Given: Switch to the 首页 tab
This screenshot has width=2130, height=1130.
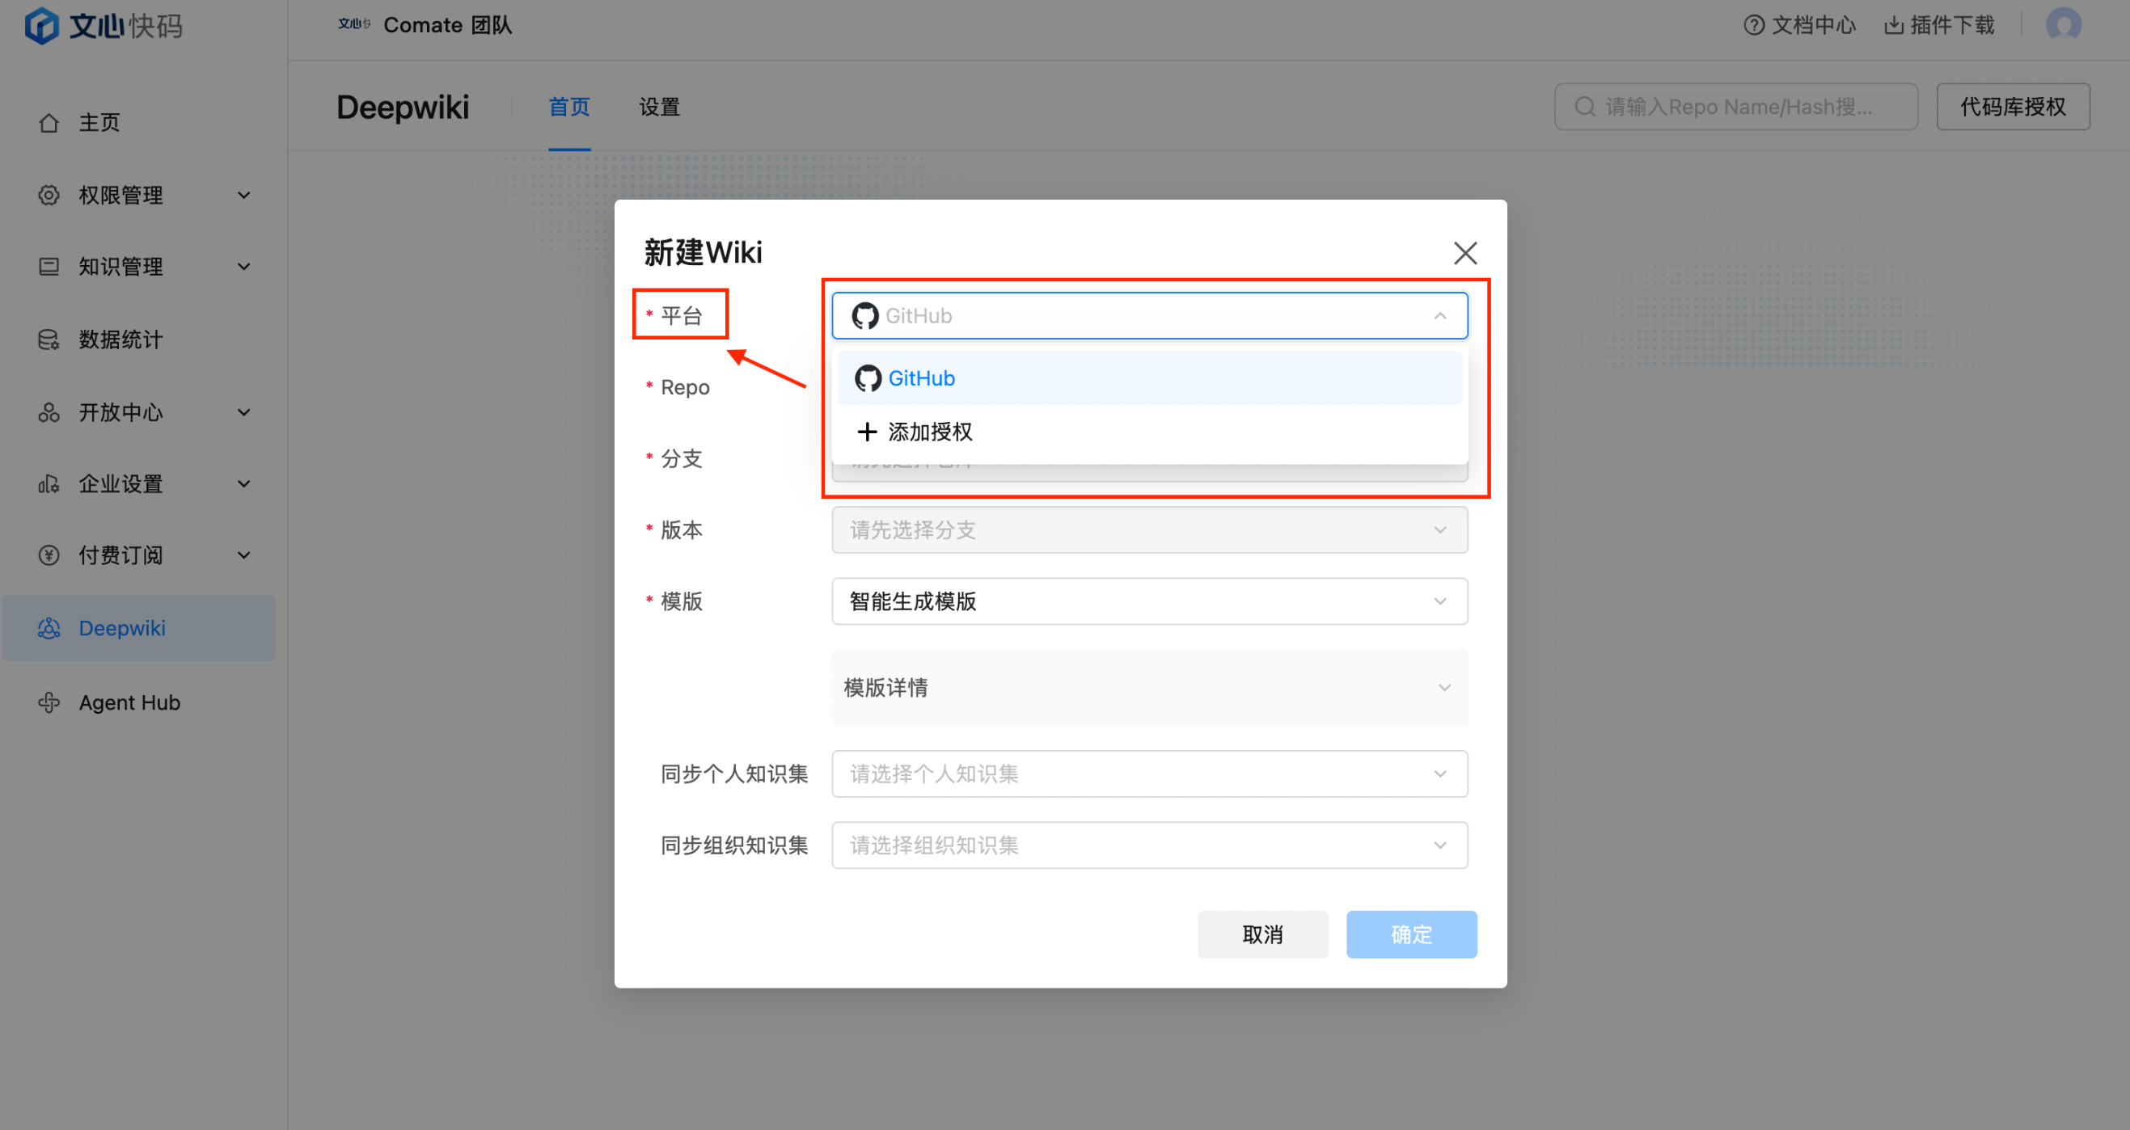Looking at the screenshot, I should pos(568,108).
